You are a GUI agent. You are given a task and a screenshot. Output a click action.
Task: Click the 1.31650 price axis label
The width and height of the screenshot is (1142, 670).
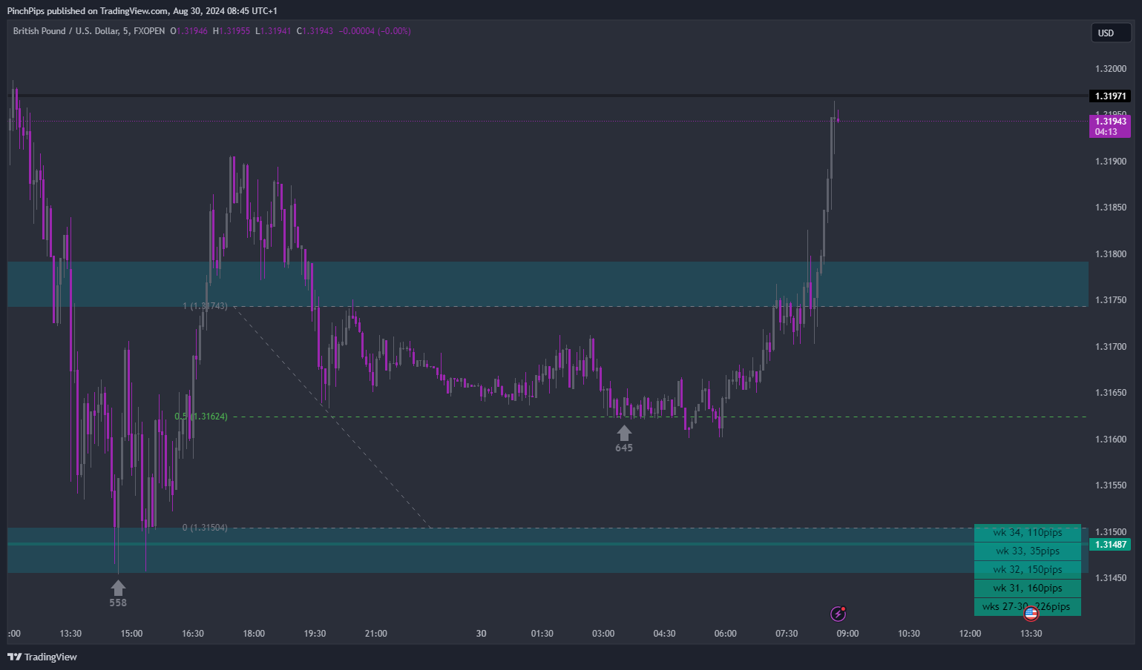point(1110,393)
